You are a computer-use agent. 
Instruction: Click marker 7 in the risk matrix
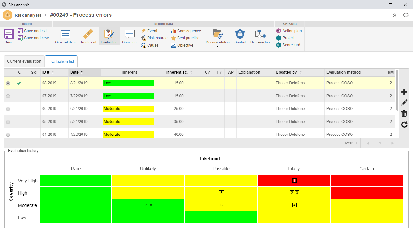(x=146, y=205)
